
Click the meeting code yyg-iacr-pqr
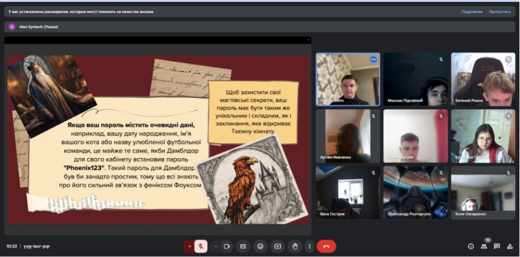point(37,246)
